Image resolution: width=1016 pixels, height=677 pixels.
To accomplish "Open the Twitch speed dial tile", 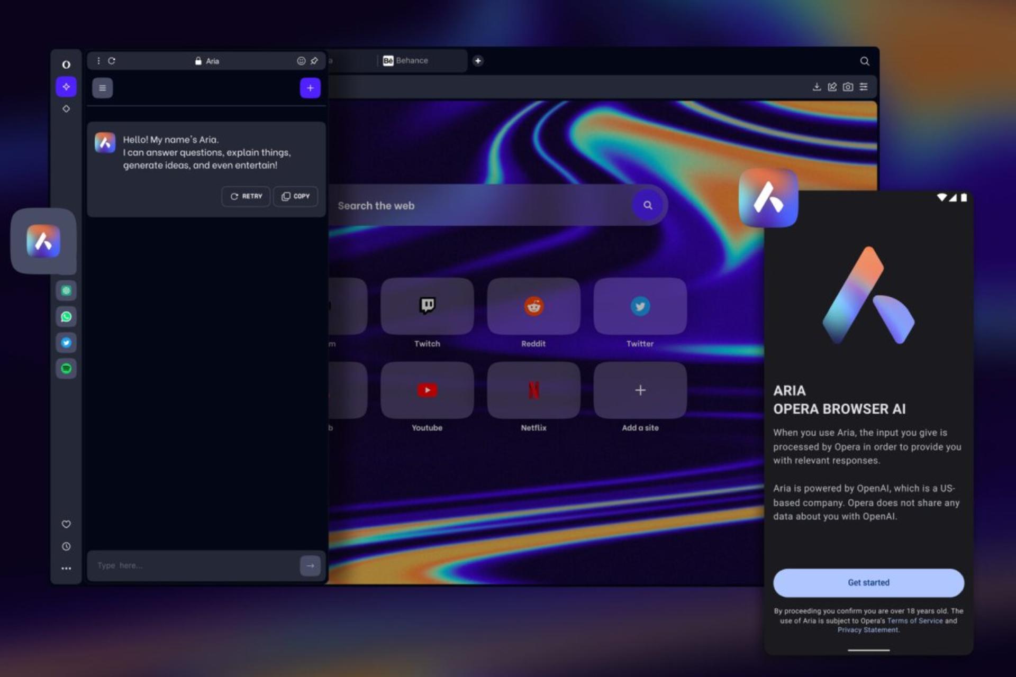I will pyautogui.click(x=427, y=307).
